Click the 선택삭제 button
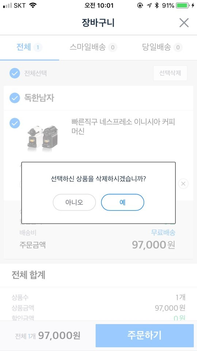Screen dimensions: 197x351 170,73
